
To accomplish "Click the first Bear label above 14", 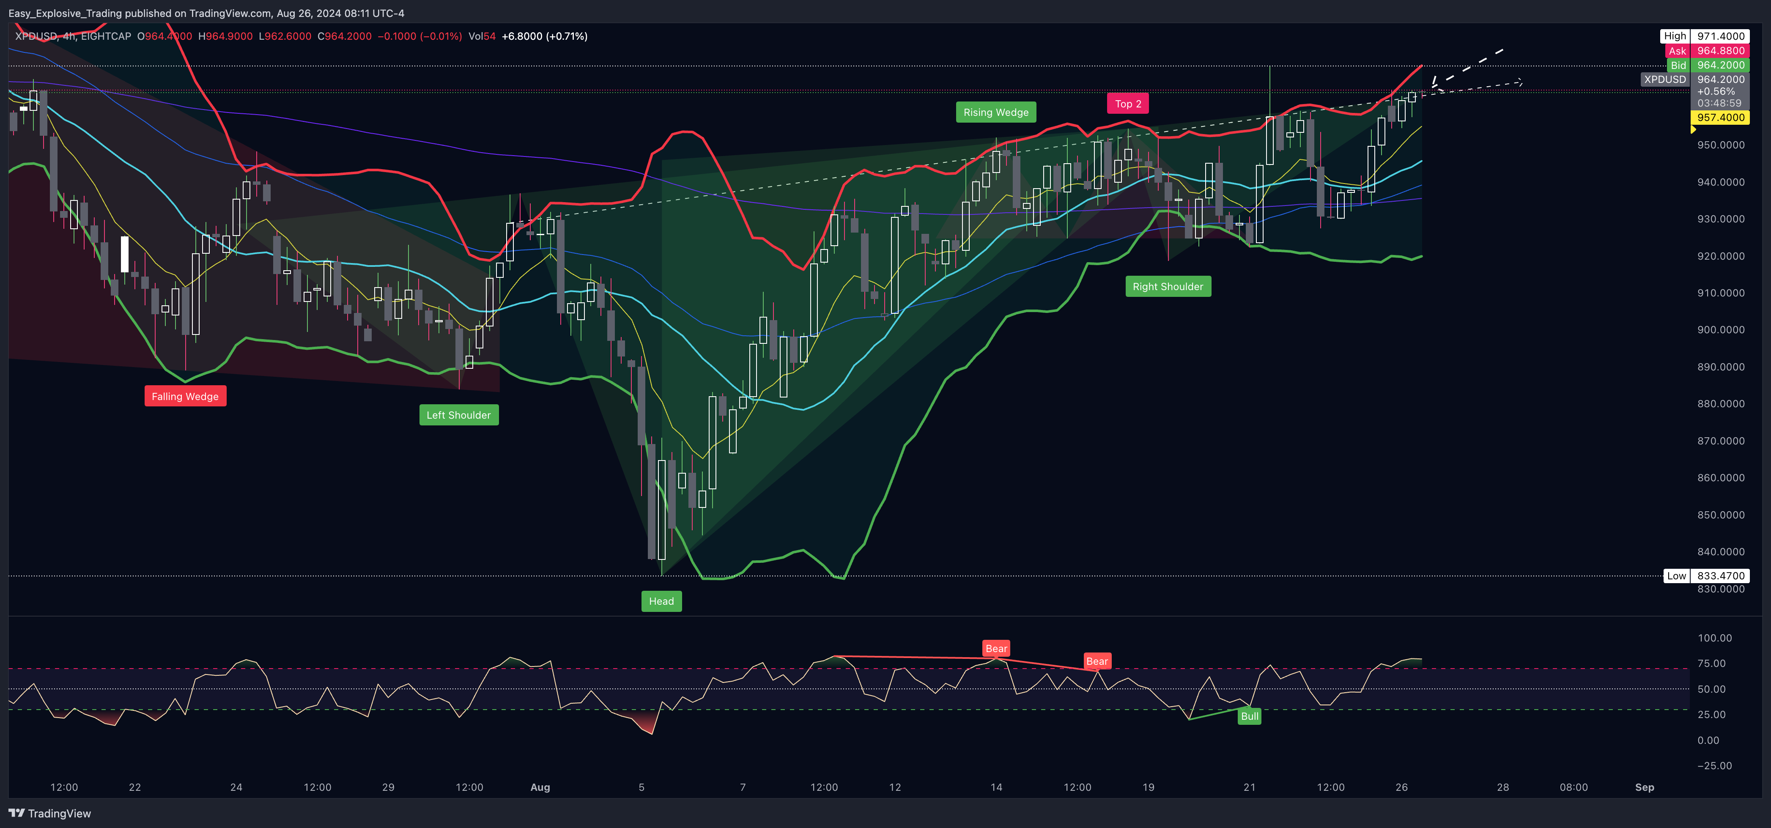I will 996,649.
